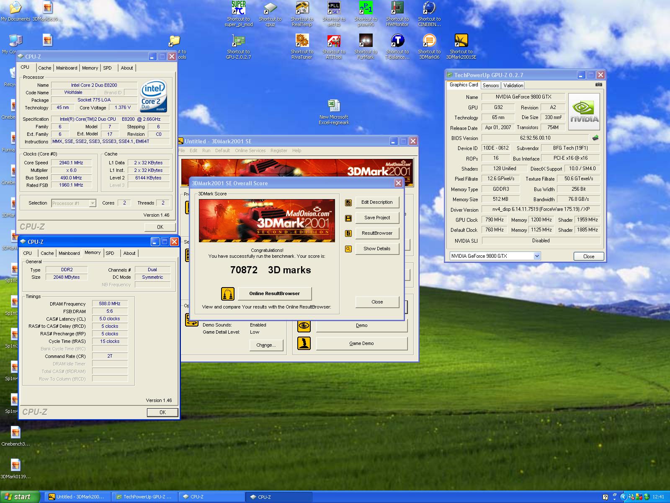The image size is (670, 503).
Task: Click the Windows start button
Action: 20,497
